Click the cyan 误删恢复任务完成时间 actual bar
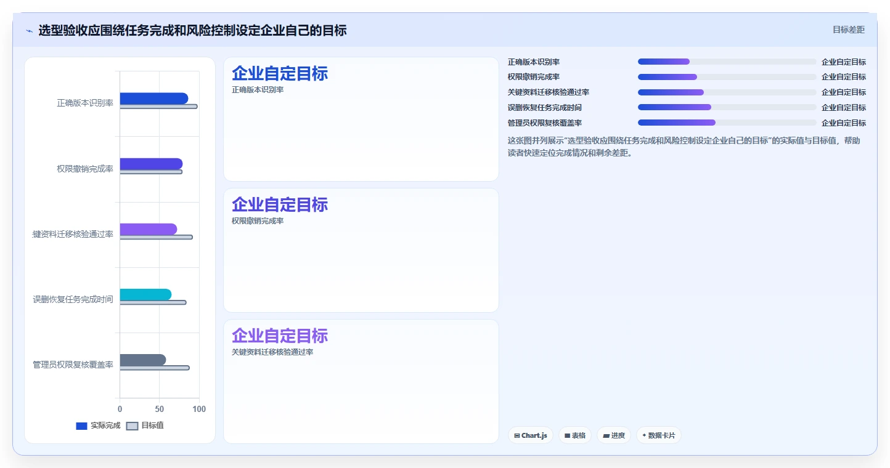Viewport: 890px width, 468px height. (x=145, y=294)
